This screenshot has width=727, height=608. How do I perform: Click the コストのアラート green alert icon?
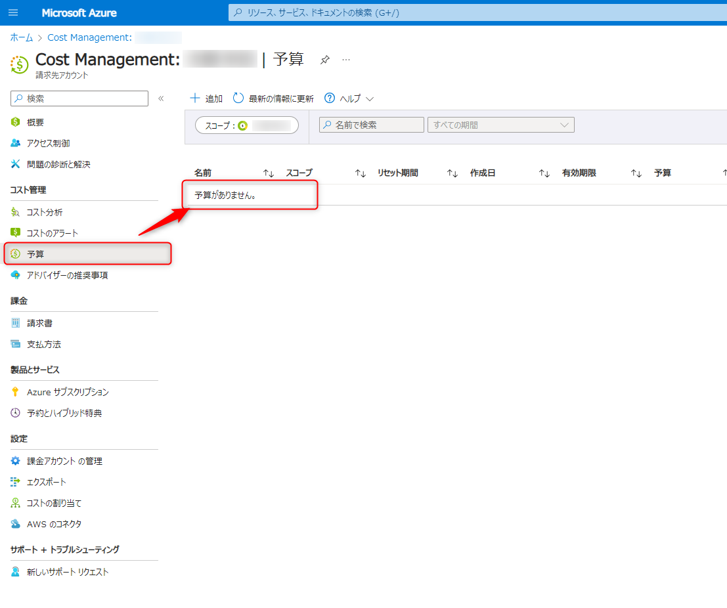tap(15, 232)
